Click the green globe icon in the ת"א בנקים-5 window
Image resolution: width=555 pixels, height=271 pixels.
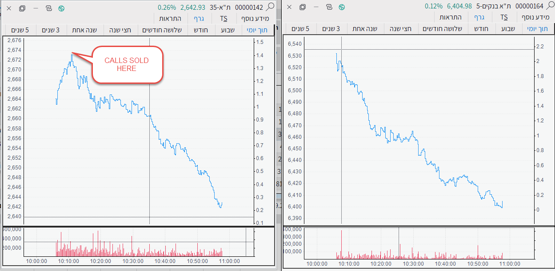point(341,7)
